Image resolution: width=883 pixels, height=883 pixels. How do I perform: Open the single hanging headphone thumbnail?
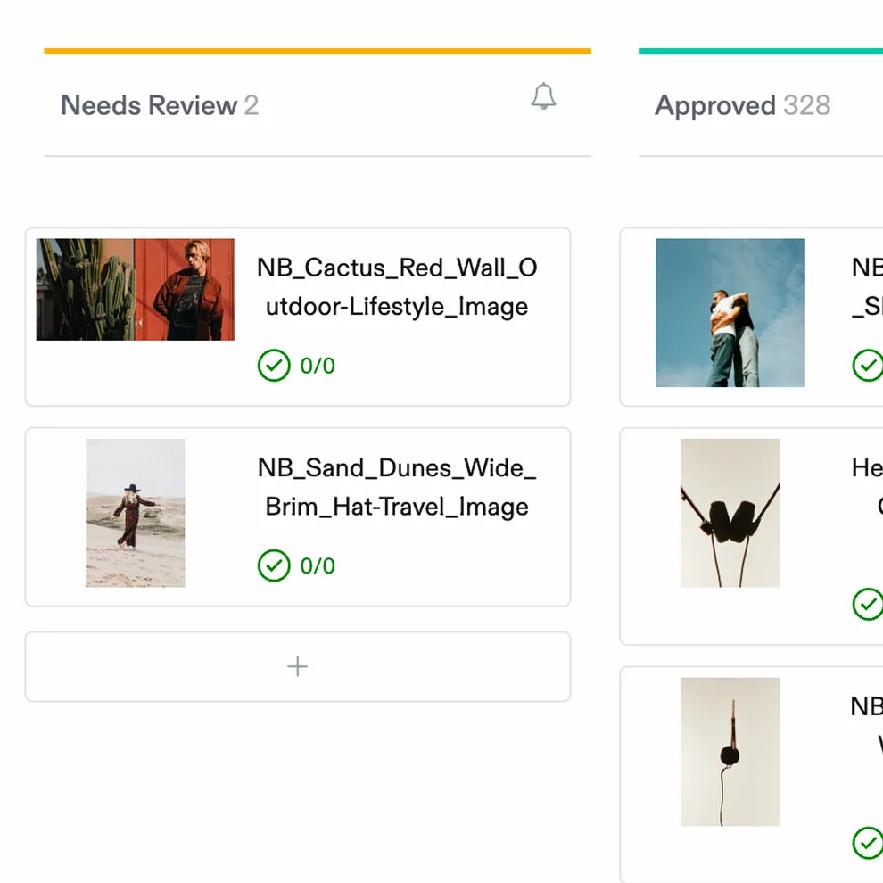click(x=730, y=752)
